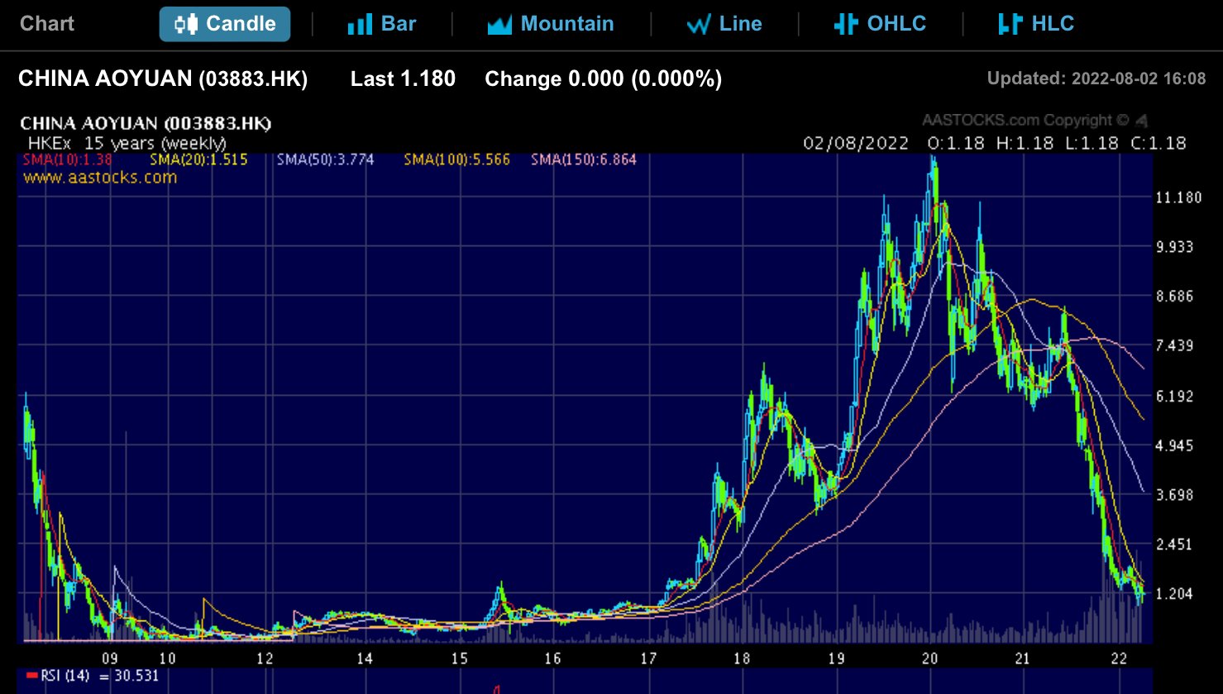The image size is (1223, 694).
Task: Click the x-axis year label "16"
Action: tap(552, 658)
